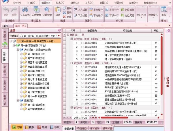Screen dimensions: 173x131
Task: Click the Audit (审核) toolbar icon
Action: [x=164, y=9]
